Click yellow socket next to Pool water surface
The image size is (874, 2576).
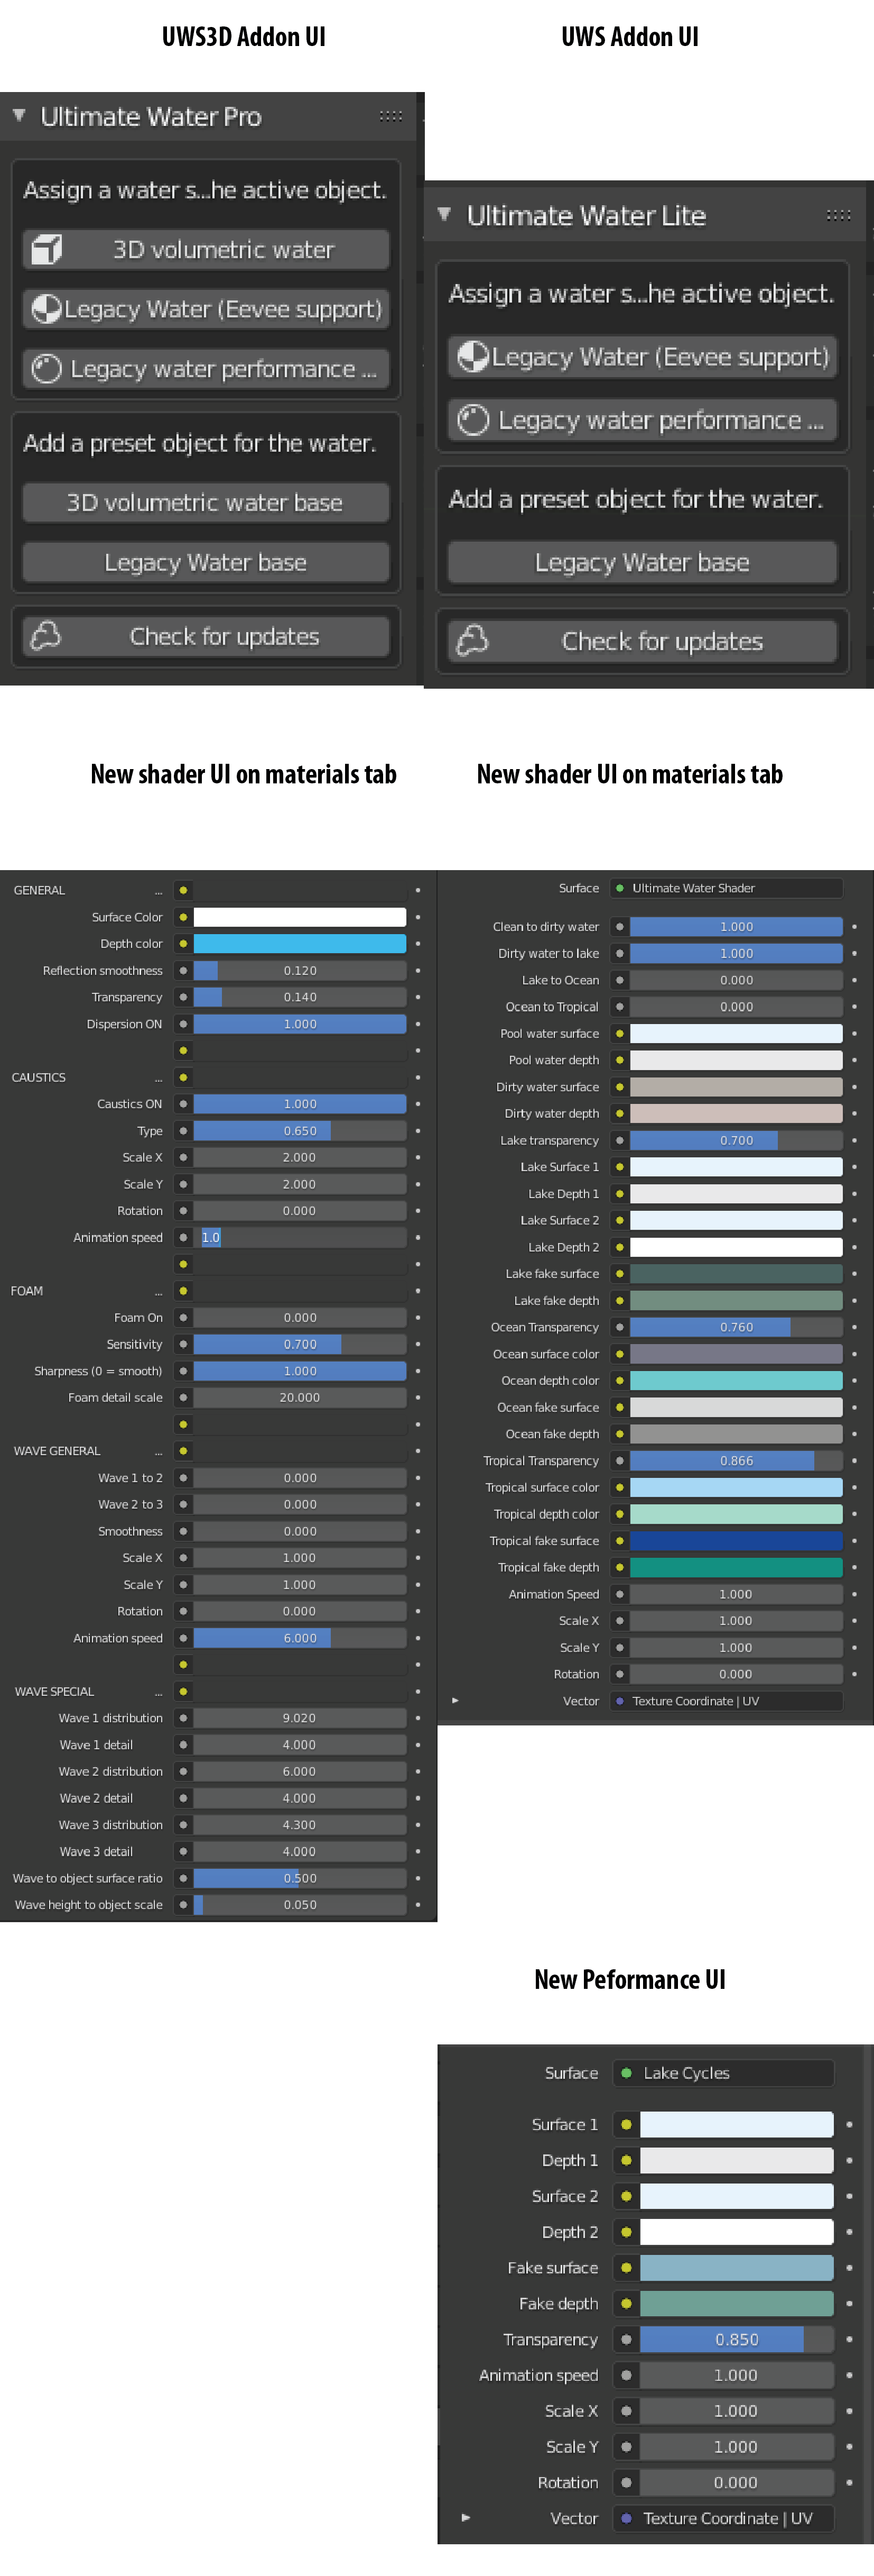[619, 1033]
